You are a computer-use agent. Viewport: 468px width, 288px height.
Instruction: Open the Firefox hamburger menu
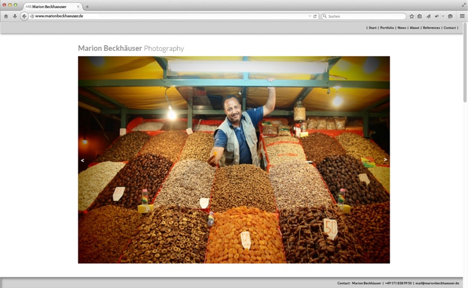462,16
